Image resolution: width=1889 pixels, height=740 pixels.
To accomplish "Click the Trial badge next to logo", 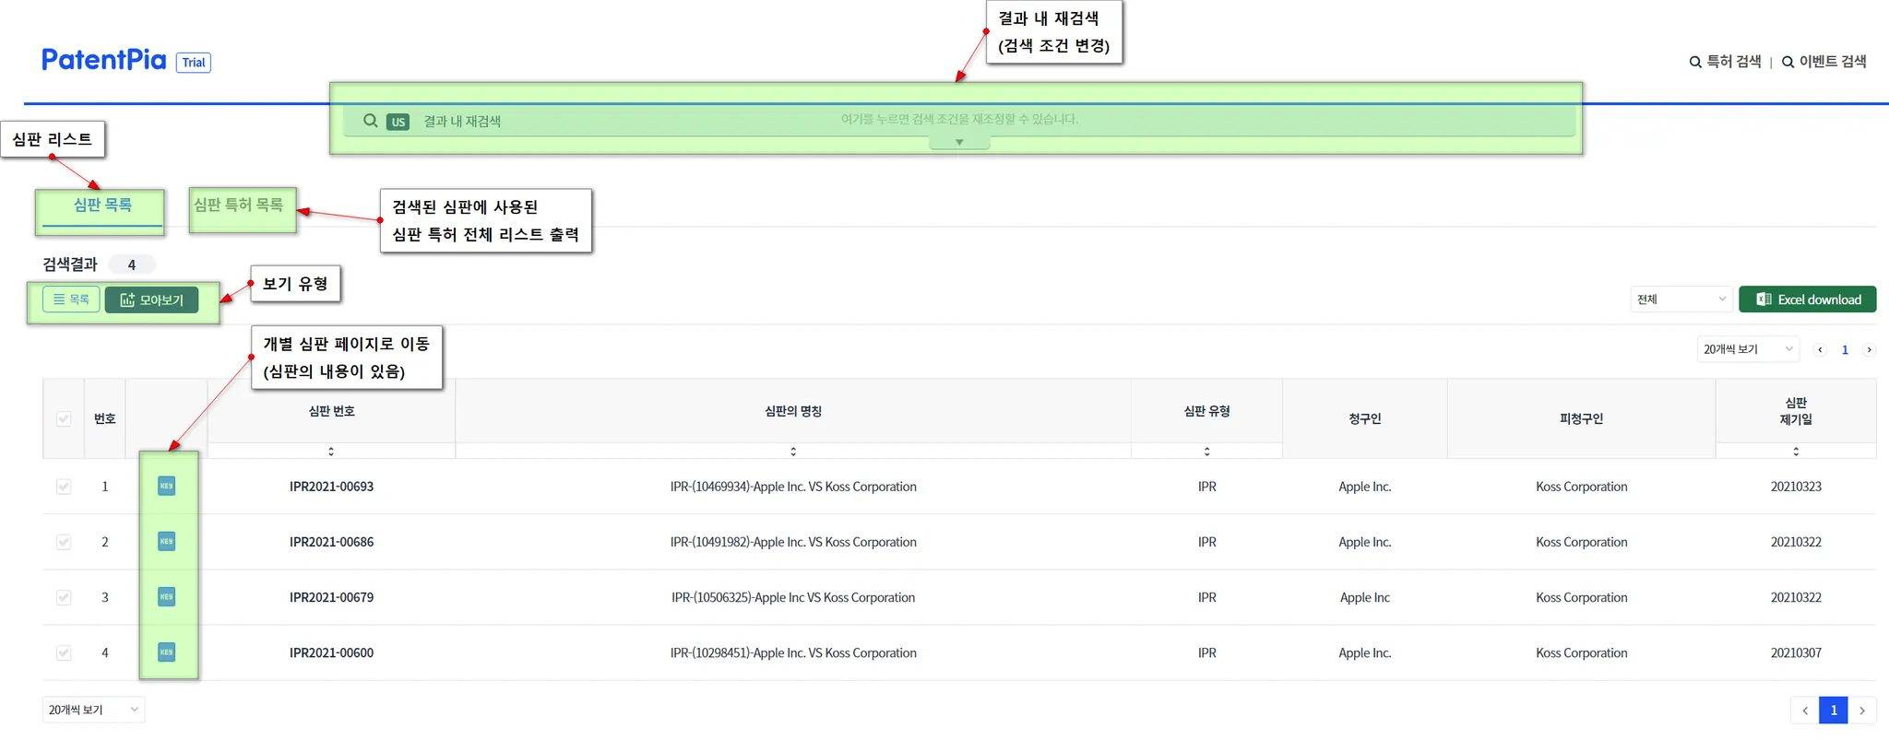I will (x=194, y=63).
